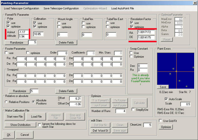Image resolution: width=198 pixels, height=140 pixels.
Task: Toggle Polar optimize checkbox
Action: coord(9,27)
